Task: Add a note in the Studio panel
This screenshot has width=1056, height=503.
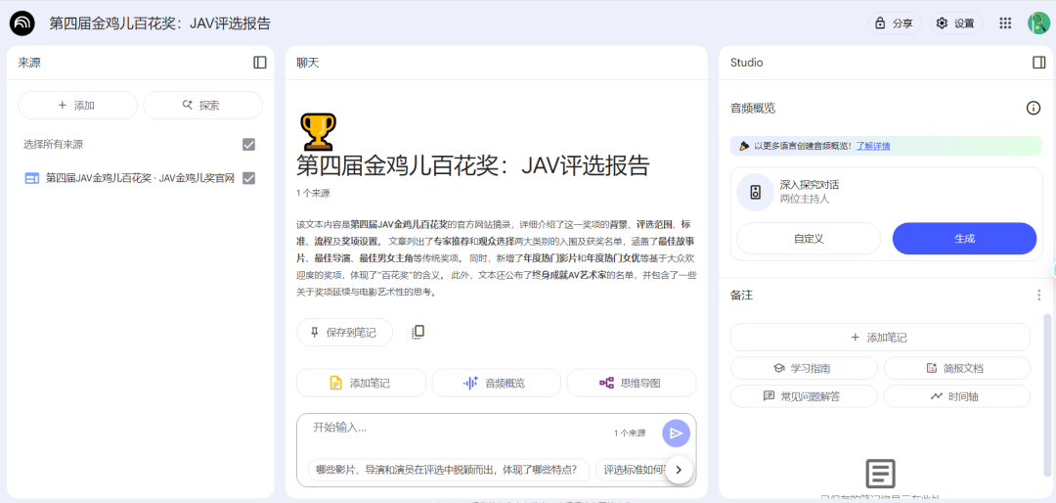Action: (x=880, y=338)
